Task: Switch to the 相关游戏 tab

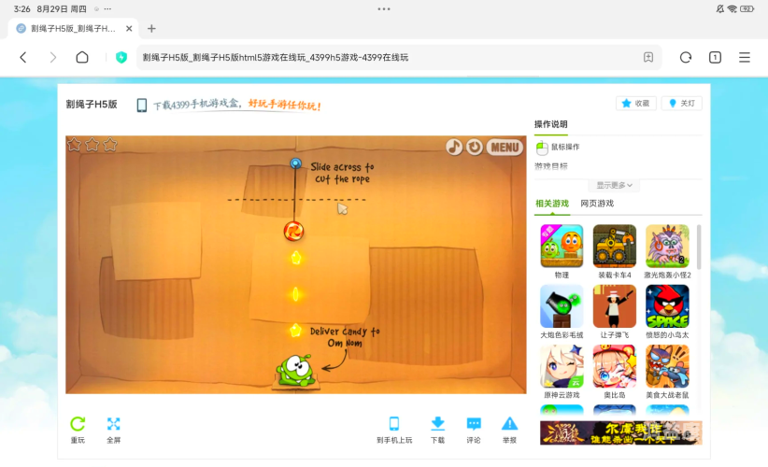Action: point(552,204)
